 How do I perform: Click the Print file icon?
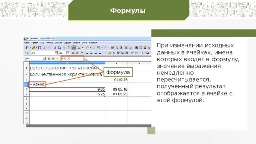tap(59, 48)
